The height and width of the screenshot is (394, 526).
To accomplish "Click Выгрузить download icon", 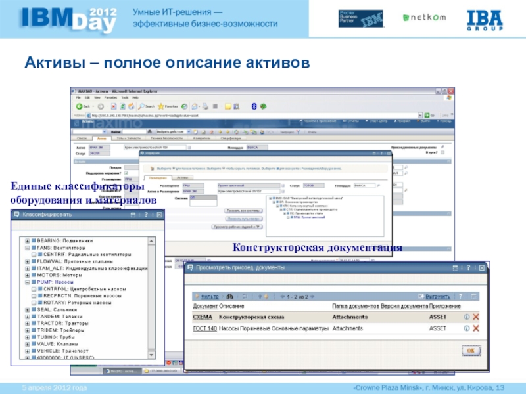I will pos(421,297).
